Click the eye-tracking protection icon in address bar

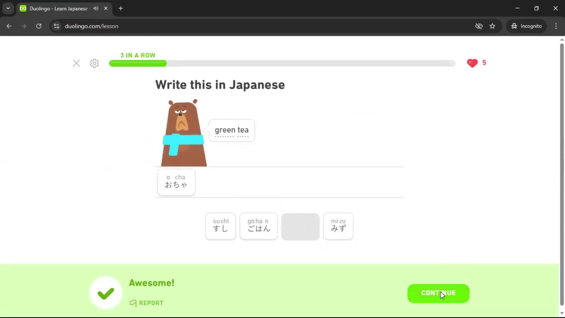[479, 26]
